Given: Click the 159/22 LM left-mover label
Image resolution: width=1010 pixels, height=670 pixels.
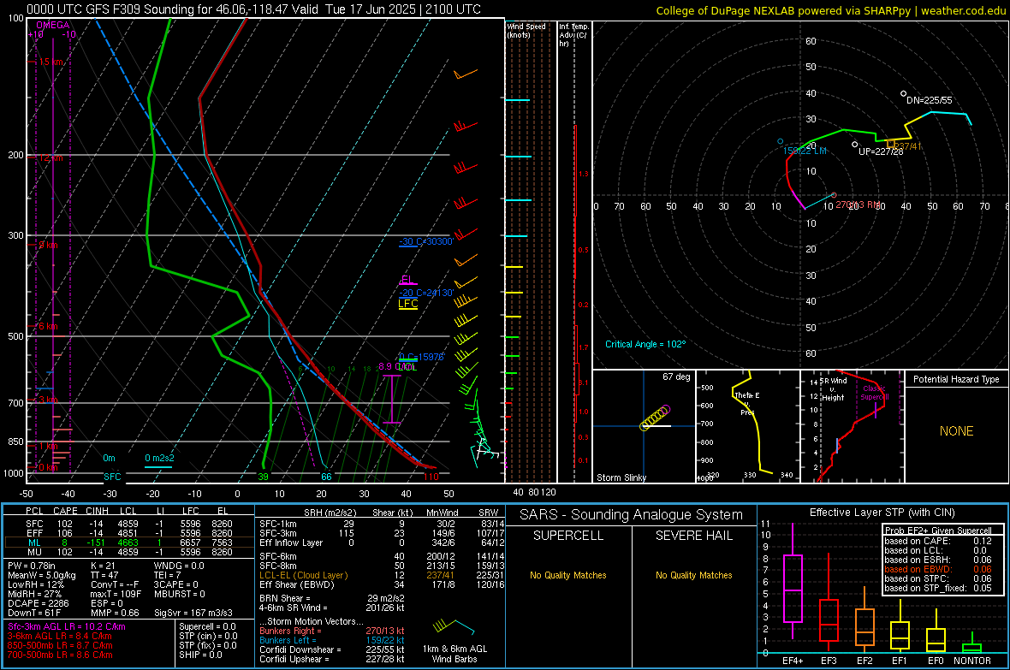Looking at the screenshot, I should pyautogui.click(x=805, y=151).
